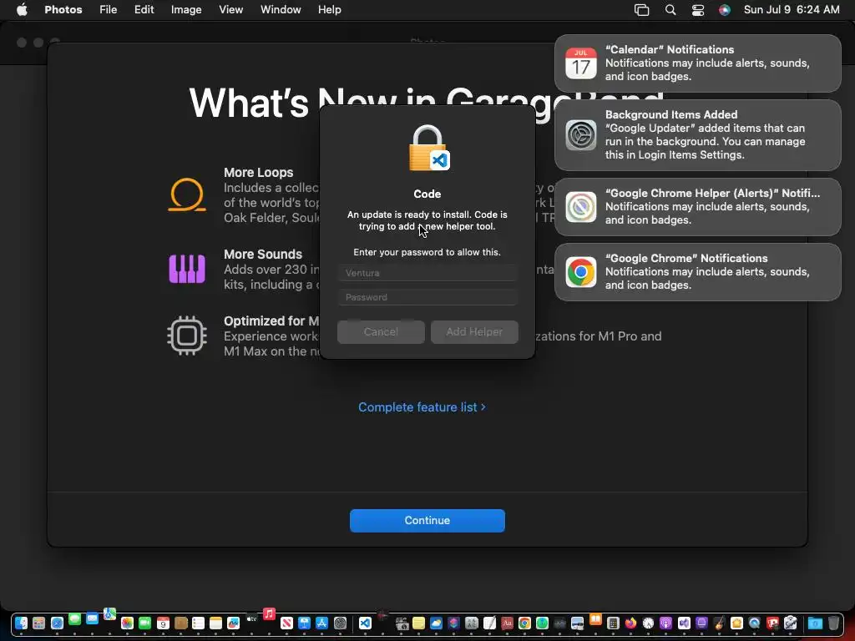855x641 pixels.
Task: Open Background Items Added notification
Action: point(697,135)
